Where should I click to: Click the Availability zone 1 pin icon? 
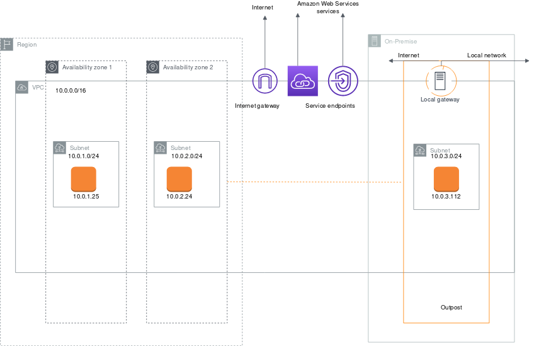[52, 67]
